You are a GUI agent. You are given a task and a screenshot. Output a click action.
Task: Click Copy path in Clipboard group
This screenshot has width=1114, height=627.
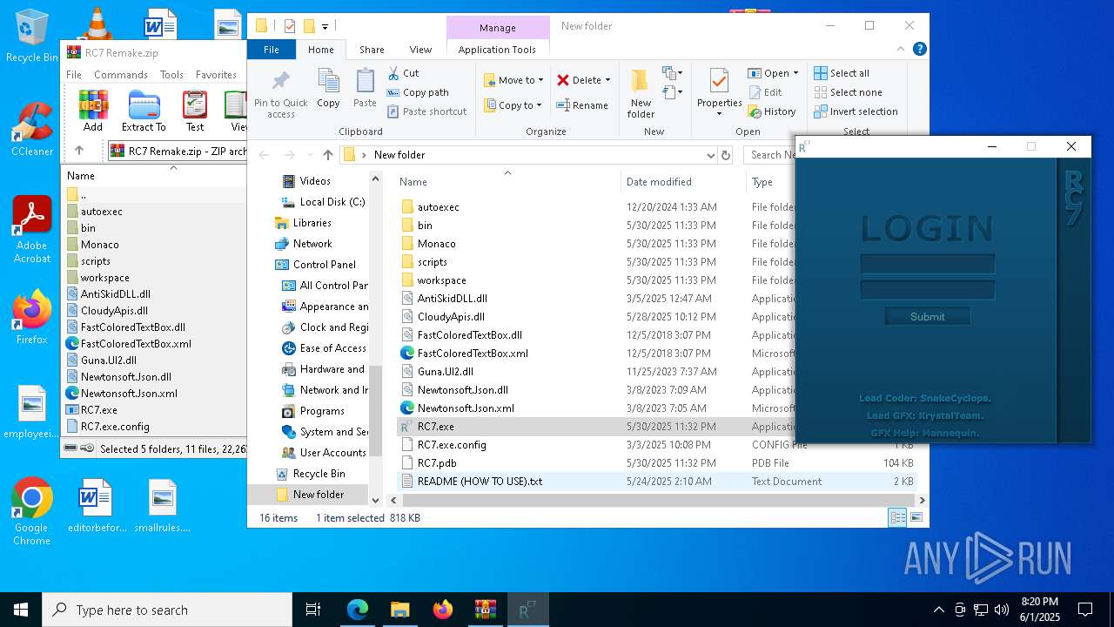(x=418, y=92)
